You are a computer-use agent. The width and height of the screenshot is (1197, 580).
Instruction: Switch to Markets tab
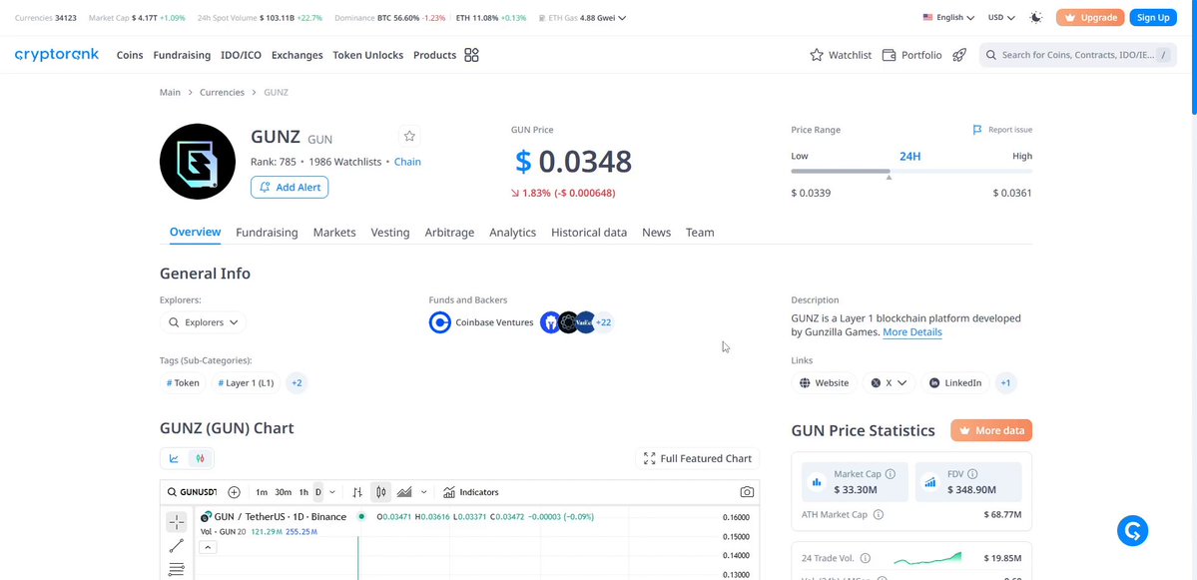(x=334, y=232)
